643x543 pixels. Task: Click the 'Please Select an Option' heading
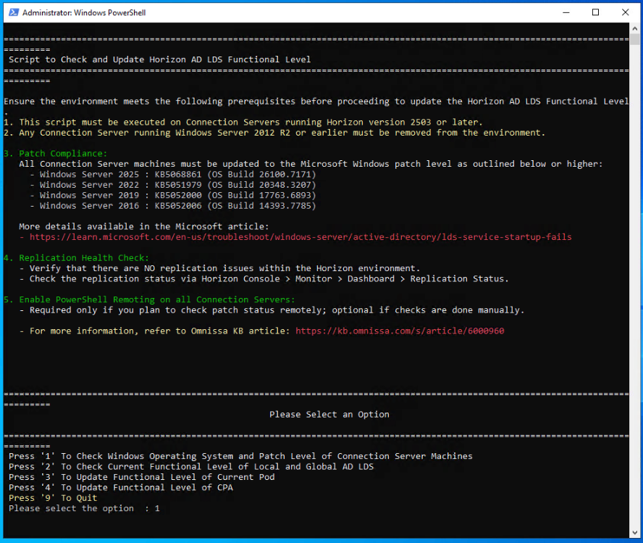pos(329,415)
